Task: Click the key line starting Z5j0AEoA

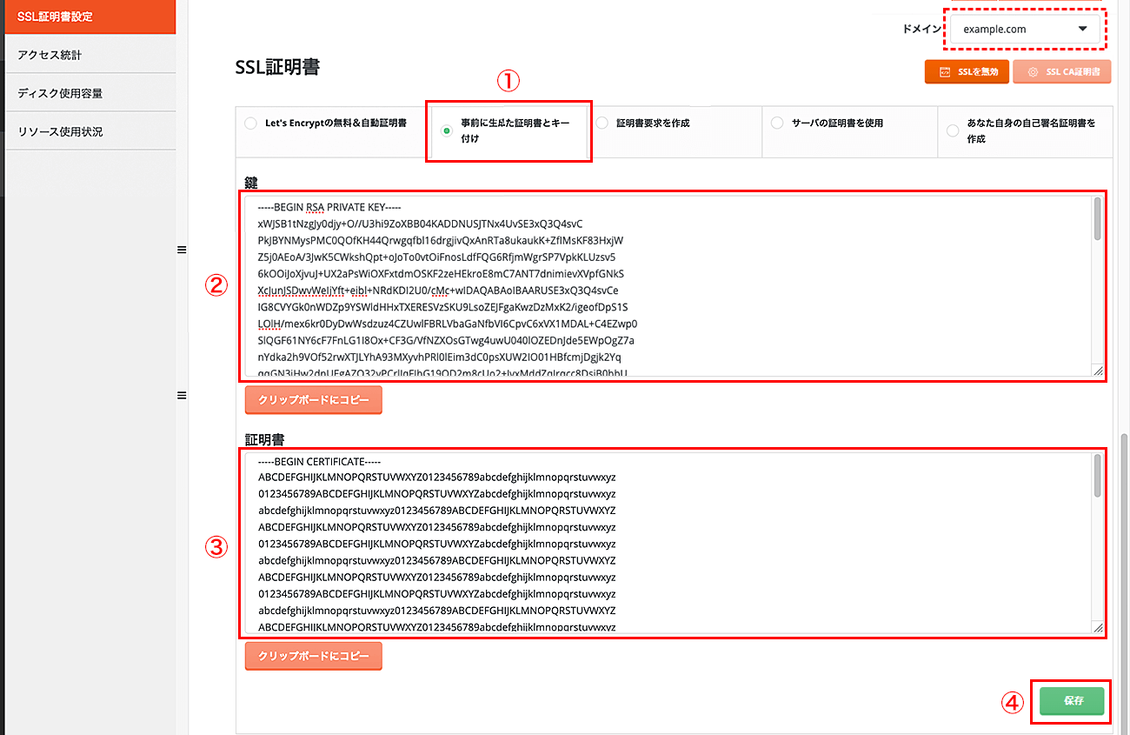Action: [437, 257]
